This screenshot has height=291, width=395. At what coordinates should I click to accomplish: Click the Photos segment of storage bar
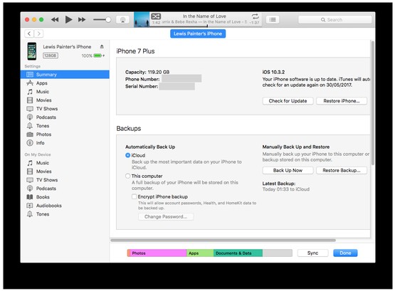(158, 253)
